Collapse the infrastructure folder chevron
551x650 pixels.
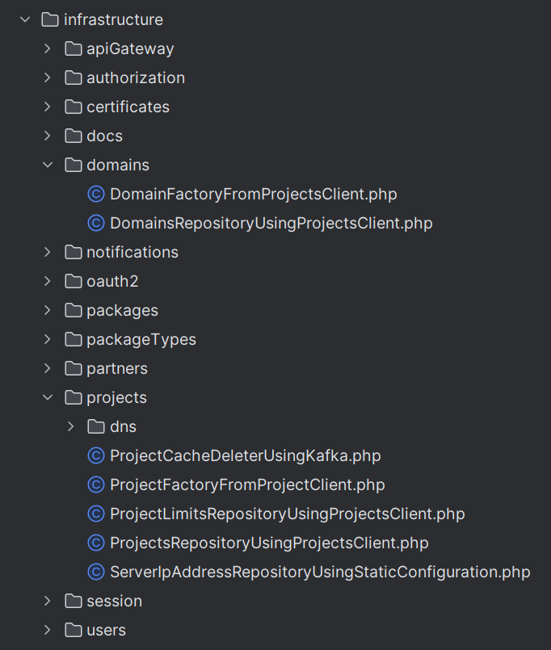[x=25, y=19]
